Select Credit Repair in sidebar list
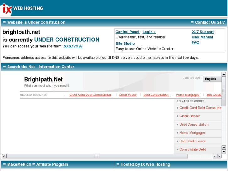Image resolution: width=228 pixels, height=171 pixels. [190, 116]
